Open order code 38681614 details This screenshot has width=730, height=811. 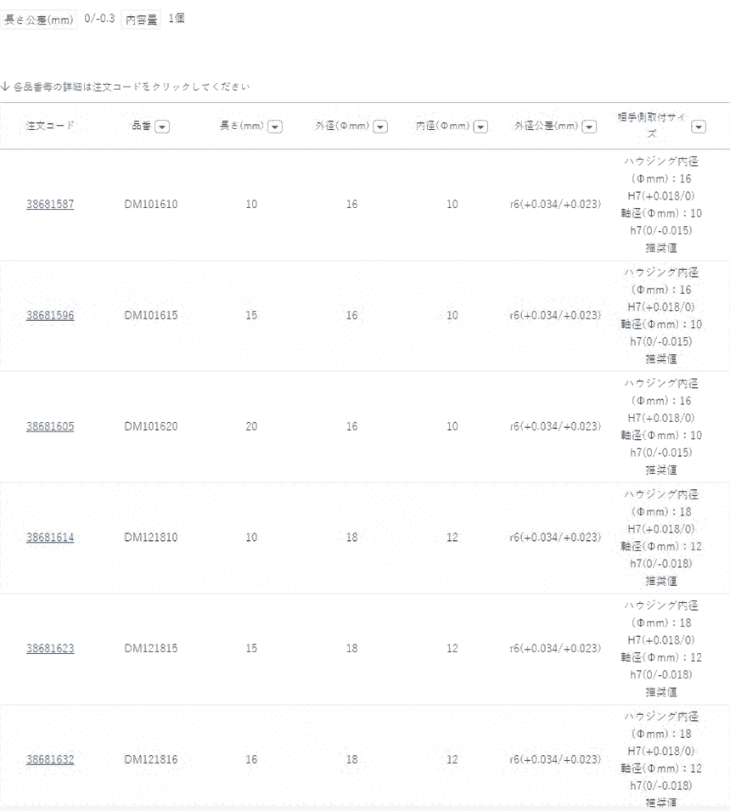[x=50, y=538]
